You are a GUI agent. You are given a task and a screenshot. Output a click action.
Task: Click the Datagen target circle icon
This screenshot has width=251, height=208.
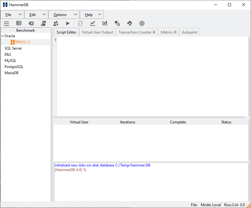tap(142, 23)
